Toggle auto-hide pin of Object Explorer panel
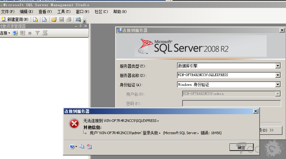Viewport: 286px width, 159px height. click(x=81, y=26)
